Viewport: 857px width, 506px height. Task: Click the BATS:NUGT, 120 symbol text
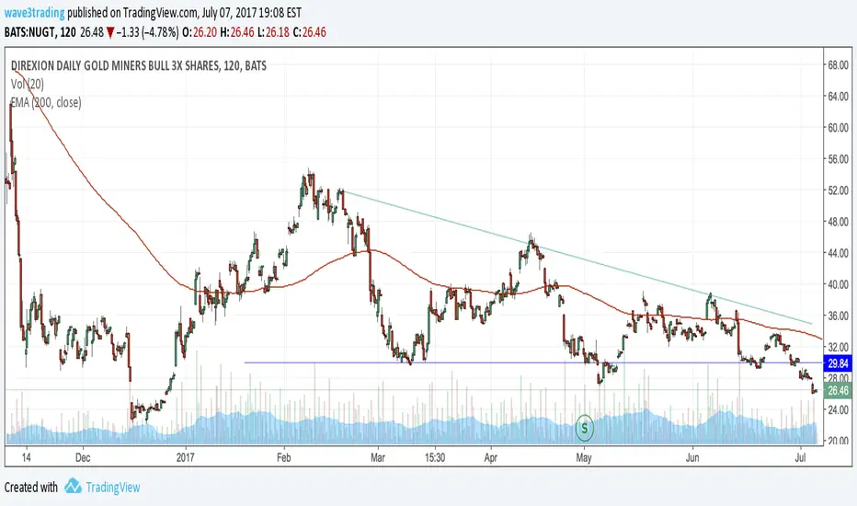click(40, 32)
